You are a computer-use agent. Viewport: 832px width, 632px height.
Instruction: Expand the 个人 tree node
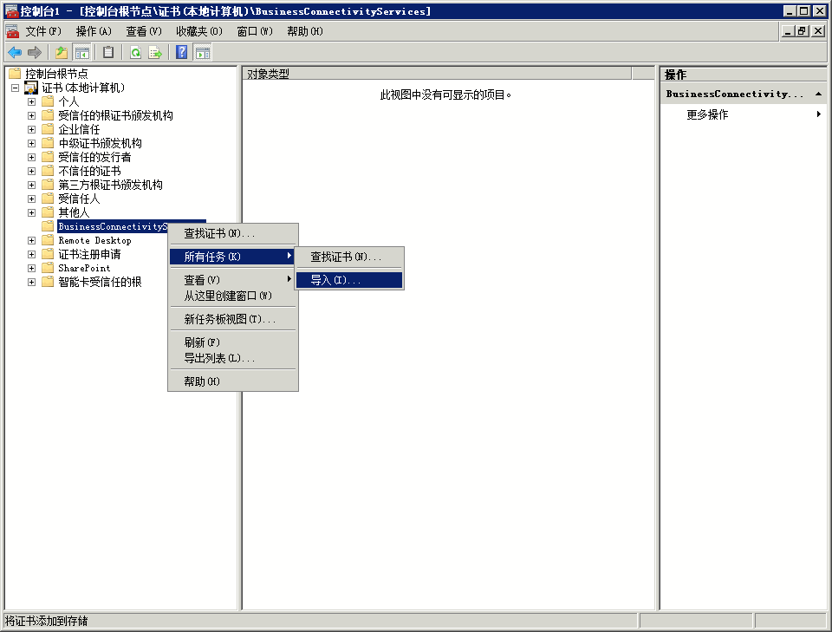pos(32,101)
